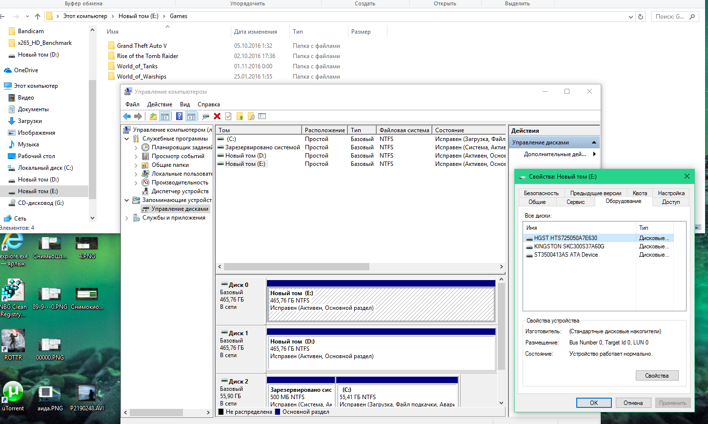Screen dimensions: 708x424
Task: Collapse the Запоминающие устройства tree node
Action: [127, 200]
